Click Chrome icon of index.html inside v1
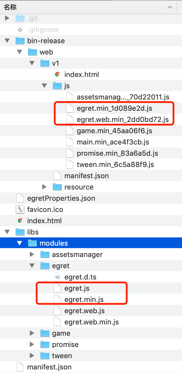182x373 pixels. click(x=57, y=75)
